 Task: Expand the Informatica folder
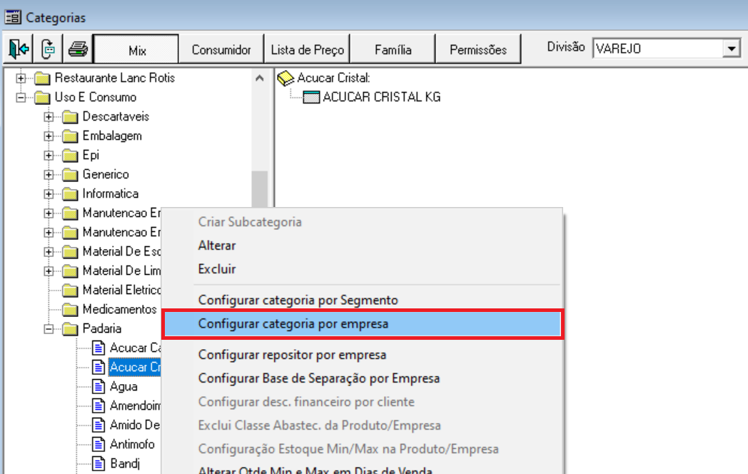[x=49, y=193]
